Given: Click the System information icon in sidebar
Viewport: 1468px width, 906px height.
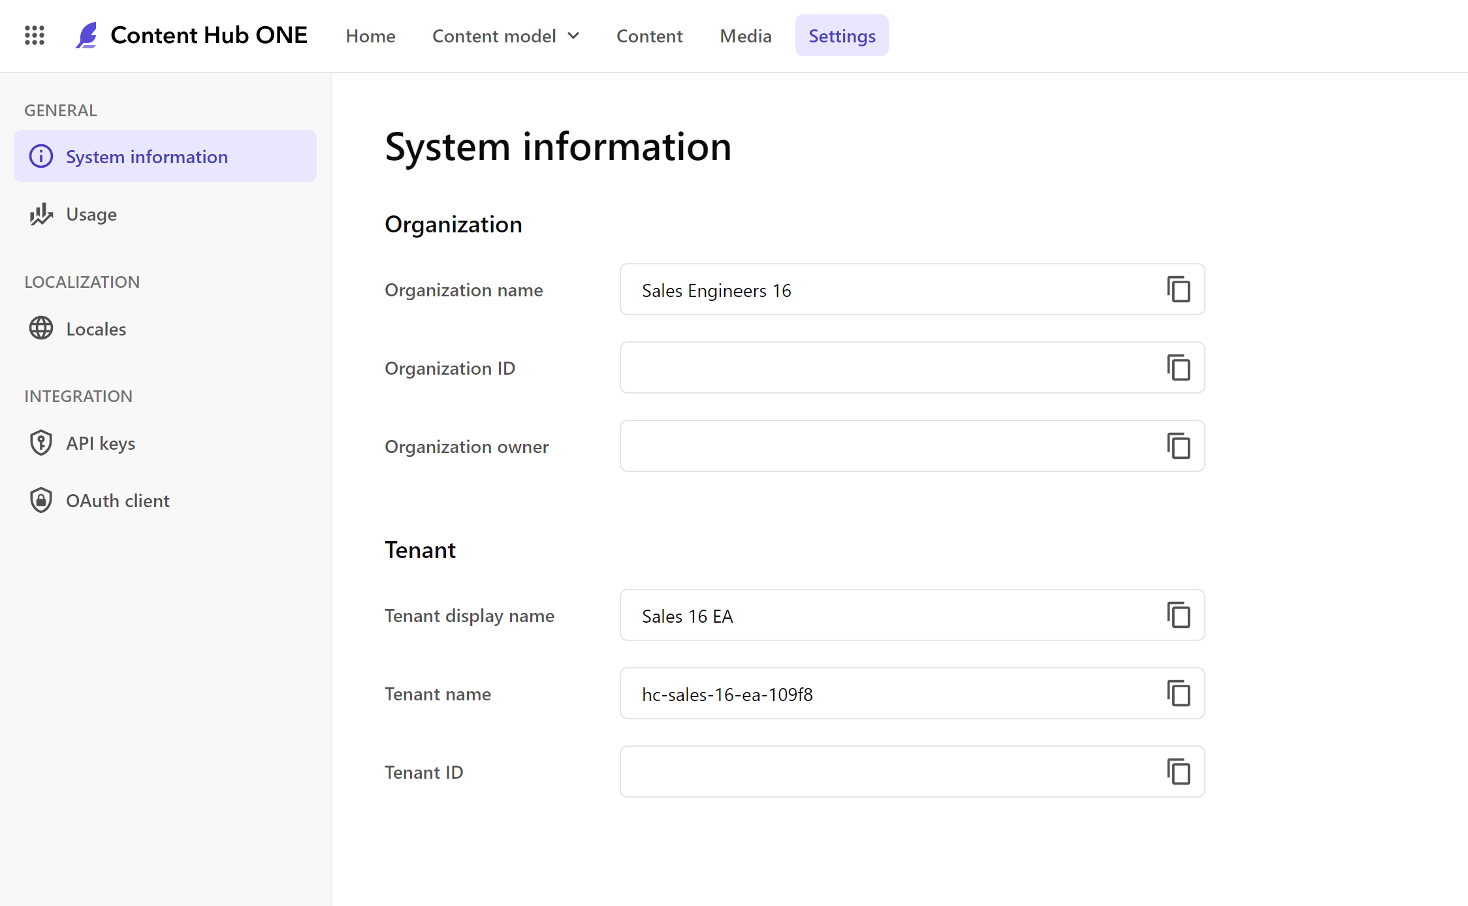Looking at the screenshot, I should click(x=41, y=156).
